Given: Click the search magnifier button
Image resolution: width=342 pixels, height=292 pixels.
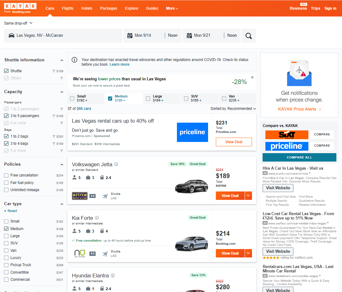Looking at the screenshot, I should [x=249, y=35].
